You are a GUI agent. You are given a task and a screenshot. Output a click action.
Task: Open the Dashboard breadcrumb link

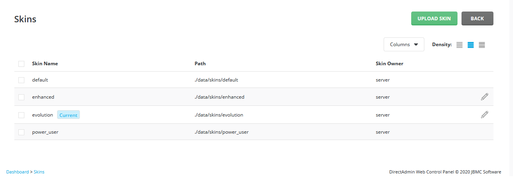point(18,172)
